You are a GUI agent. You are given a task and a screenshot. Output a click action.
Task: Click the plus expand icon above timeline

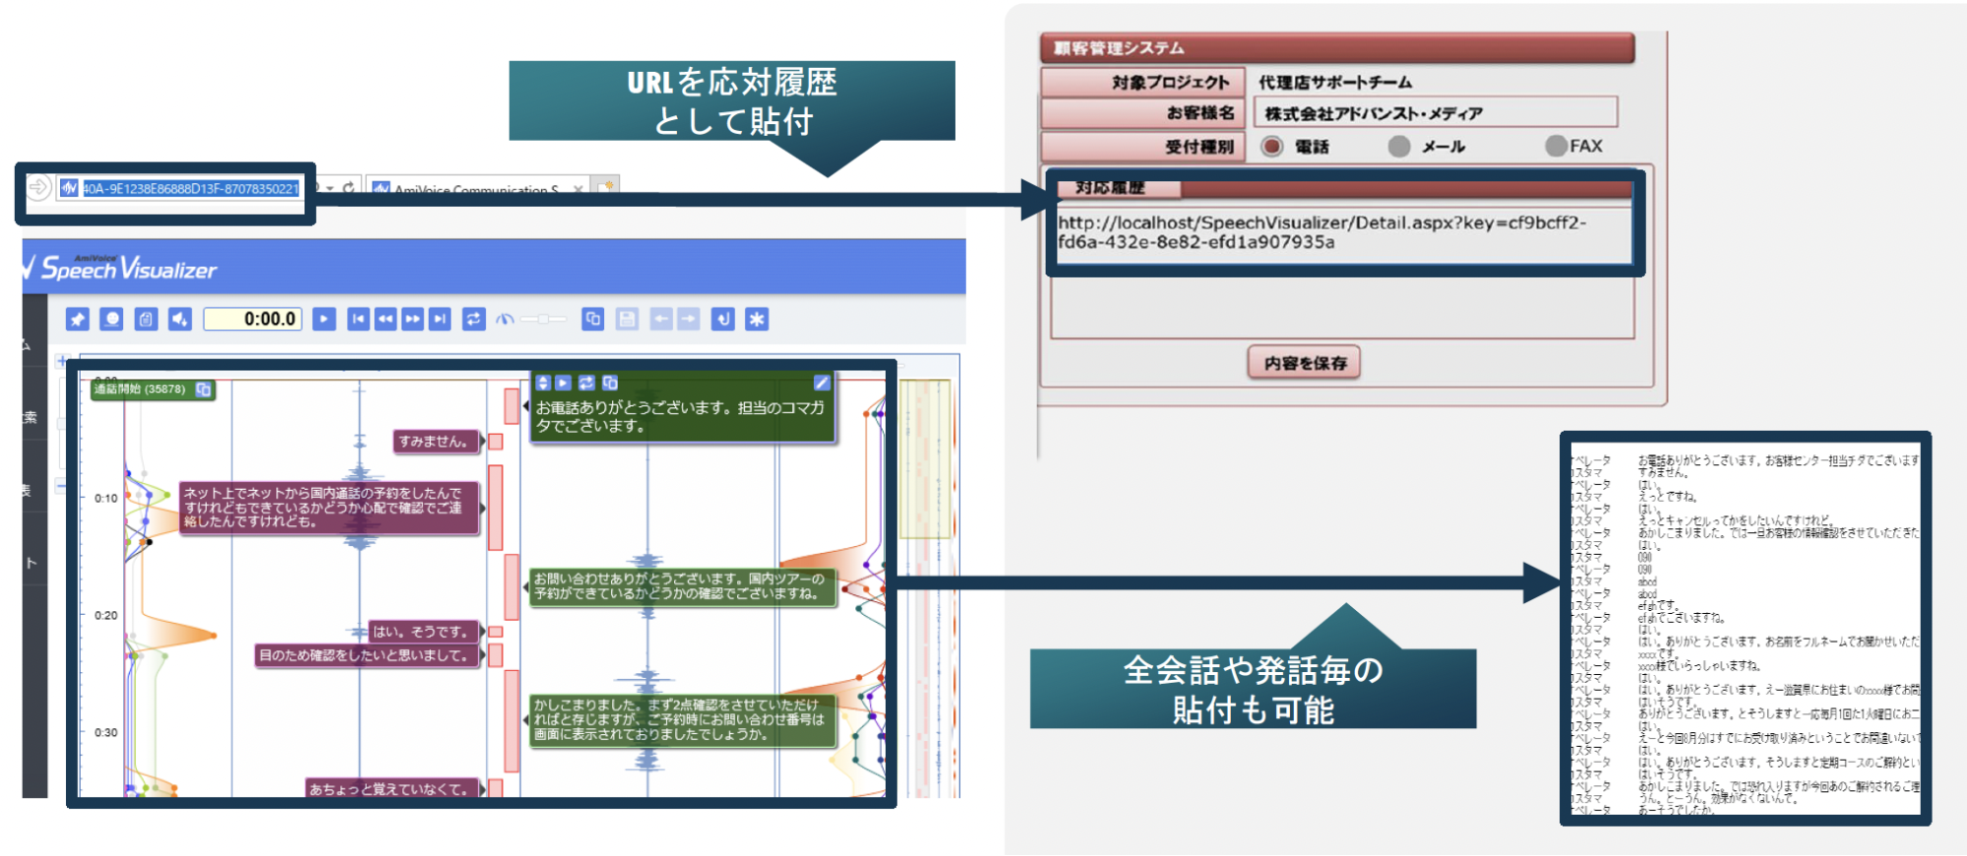coord(63,361)
